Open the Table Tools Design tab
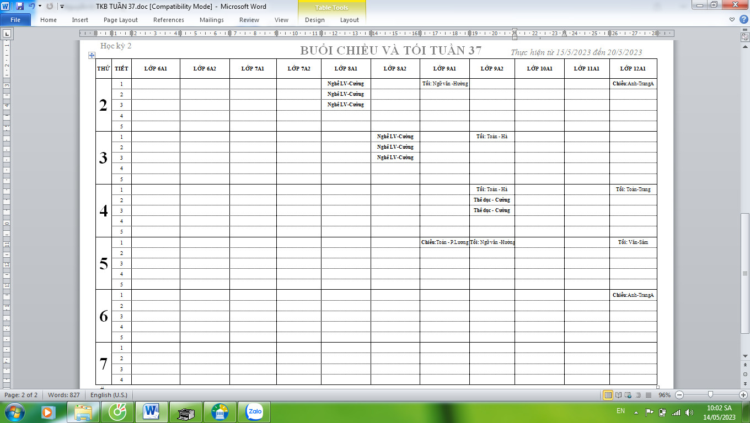Viewport: 750px width, 423px height. coord(315,20)
